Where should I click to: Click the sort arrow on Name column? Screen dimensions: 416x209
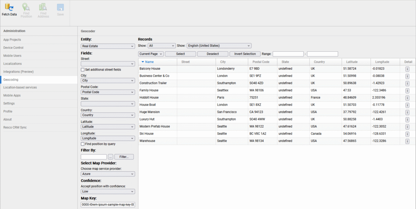[x=142, y=61]
